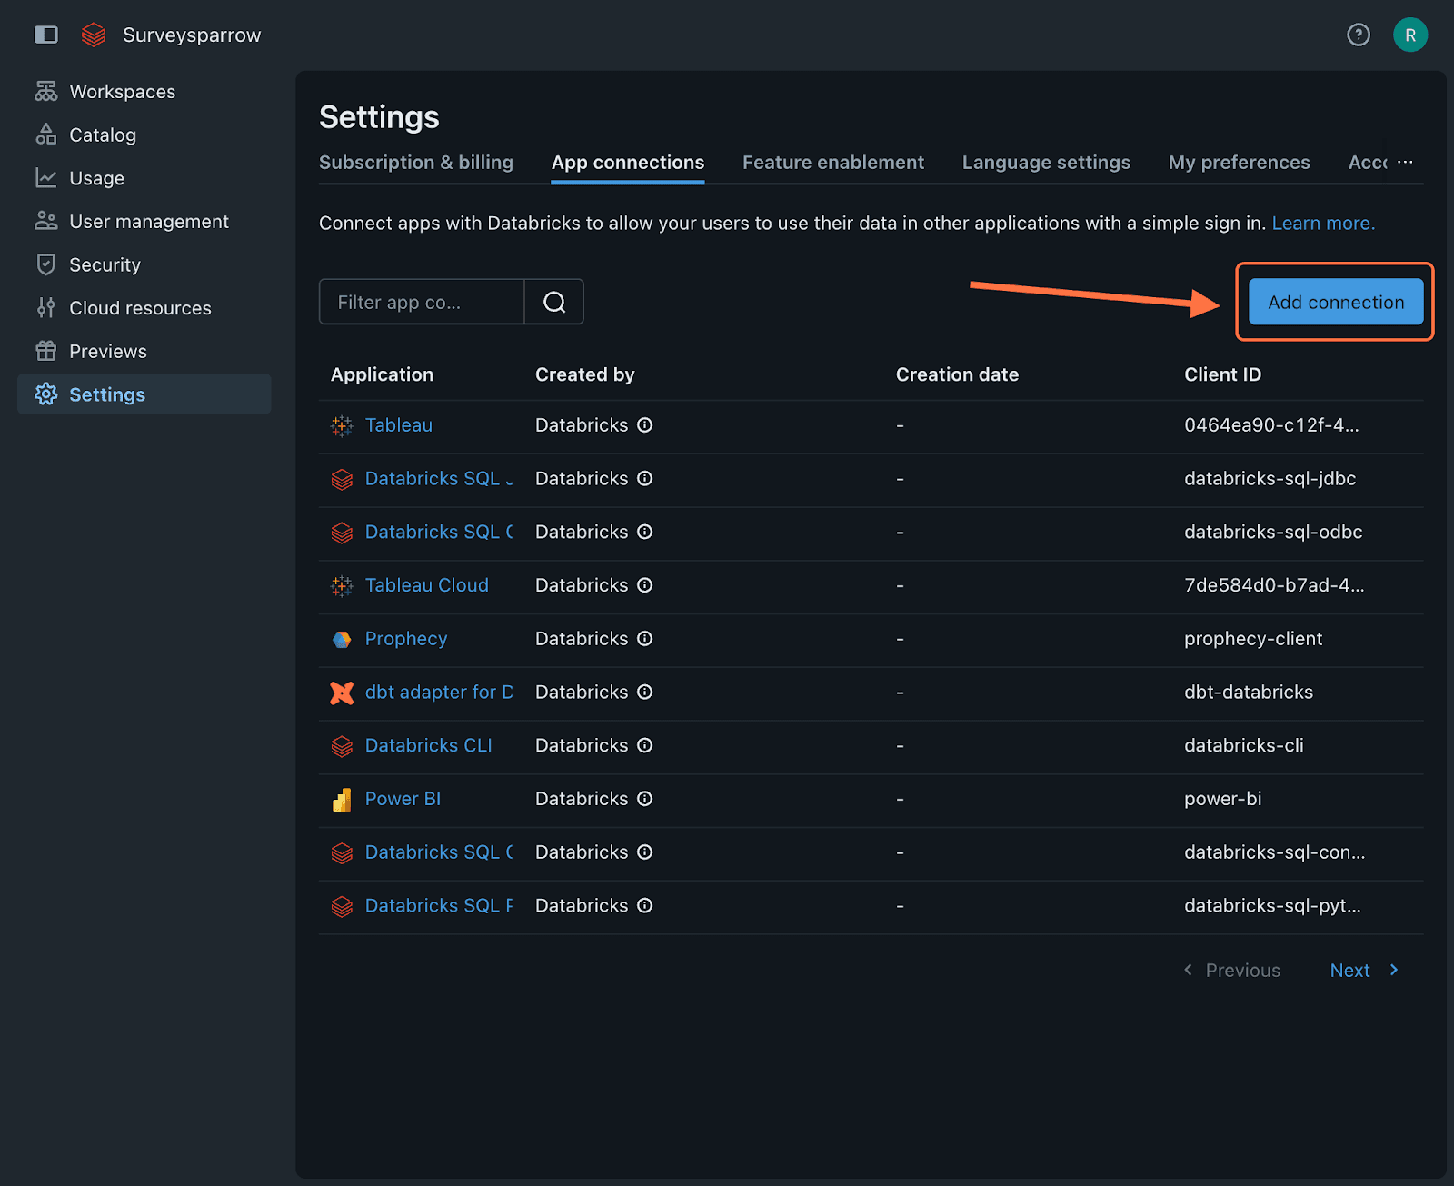Open the Tableau Cloud application link

[426, 585]
